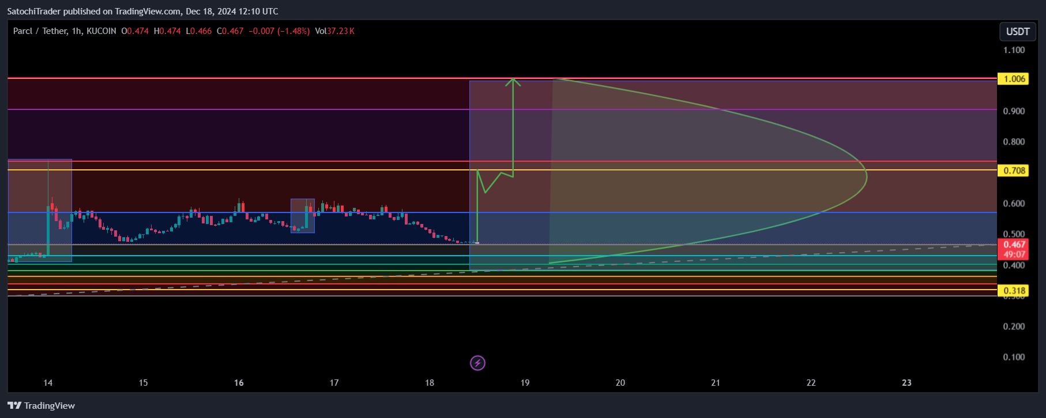This screenshot has height=418, width=1046.
Task: Click the 0.900 price axis label
Action: tap(1014, 111)
